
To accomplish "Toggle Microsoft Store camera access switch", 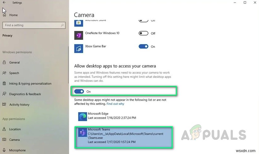I will coord(143,21).
